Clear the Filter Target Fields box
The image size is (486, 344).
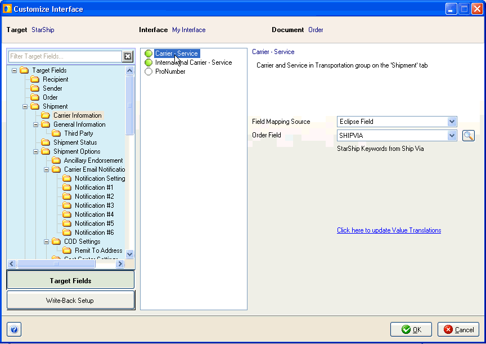(128, 56)
